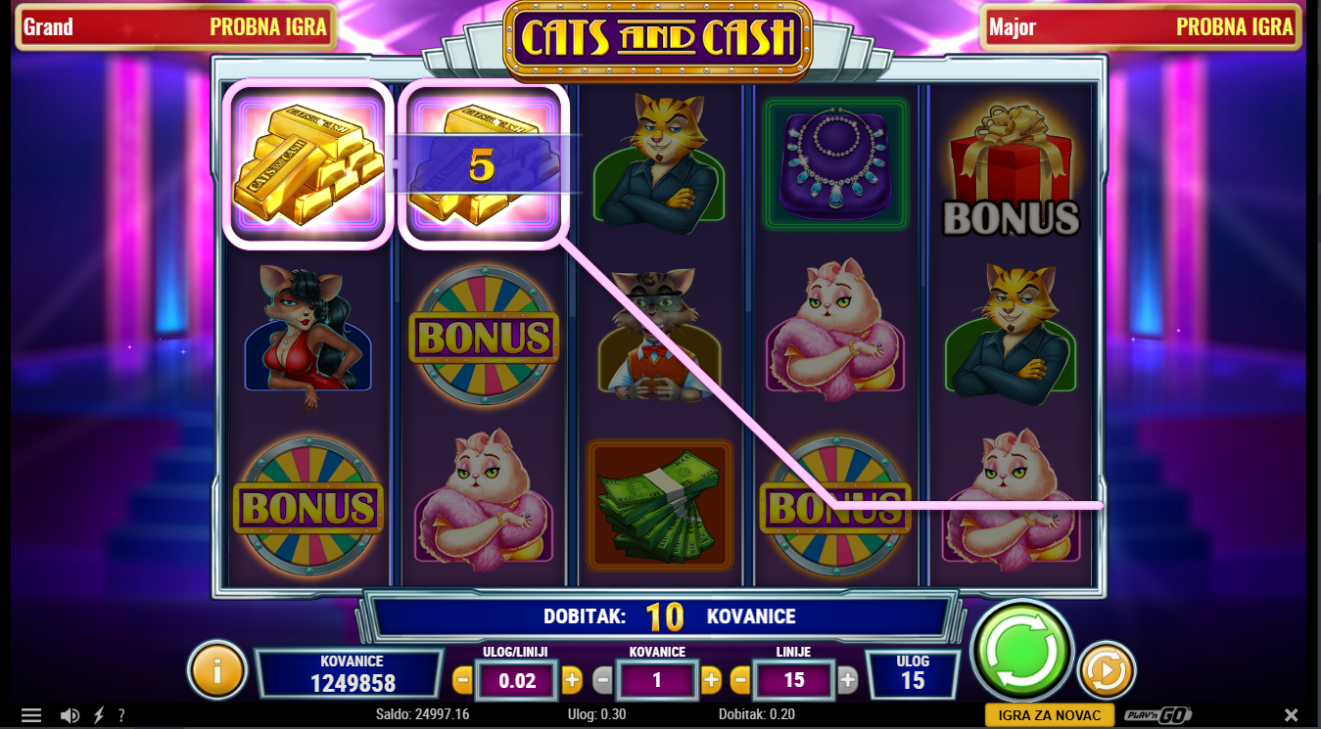This screenshot has width=1321, height=729.
Task: Close the game with the X icon
Action: [x=1292, y=715]
